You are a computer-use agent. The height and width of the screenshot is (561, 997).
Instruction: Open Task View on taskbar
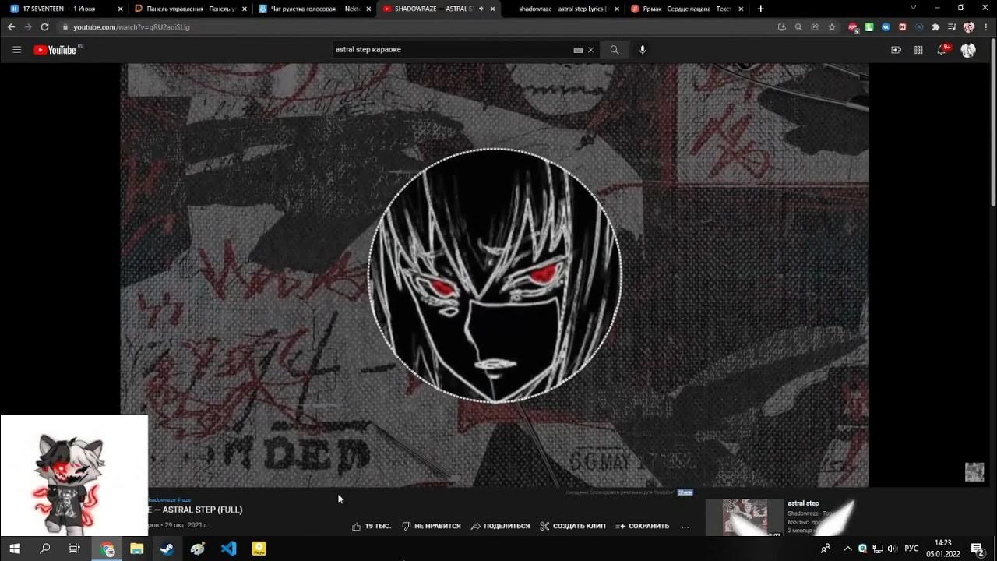tap(75, 549)
